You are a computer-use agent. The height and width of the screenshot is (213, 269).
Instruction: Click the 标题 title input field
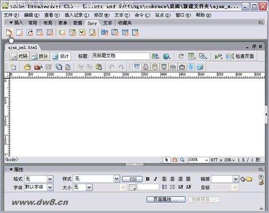[x=121, y=56]
